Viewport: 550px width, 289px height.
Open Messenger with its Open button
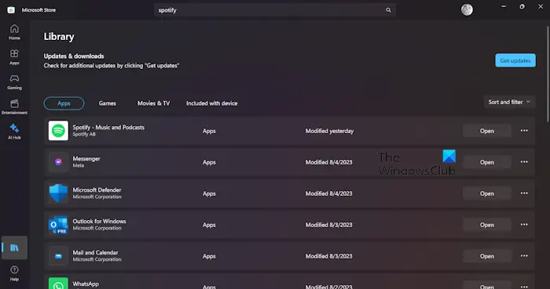[x=487, y=162]
